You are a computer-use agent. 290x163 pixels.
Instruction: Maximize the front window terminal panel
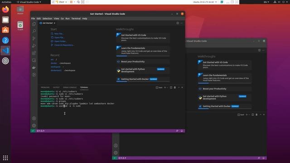(179, 87)
